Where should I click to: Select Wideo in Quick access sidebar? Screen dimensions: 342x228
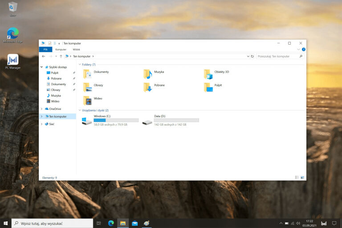[x=55, y=101]
